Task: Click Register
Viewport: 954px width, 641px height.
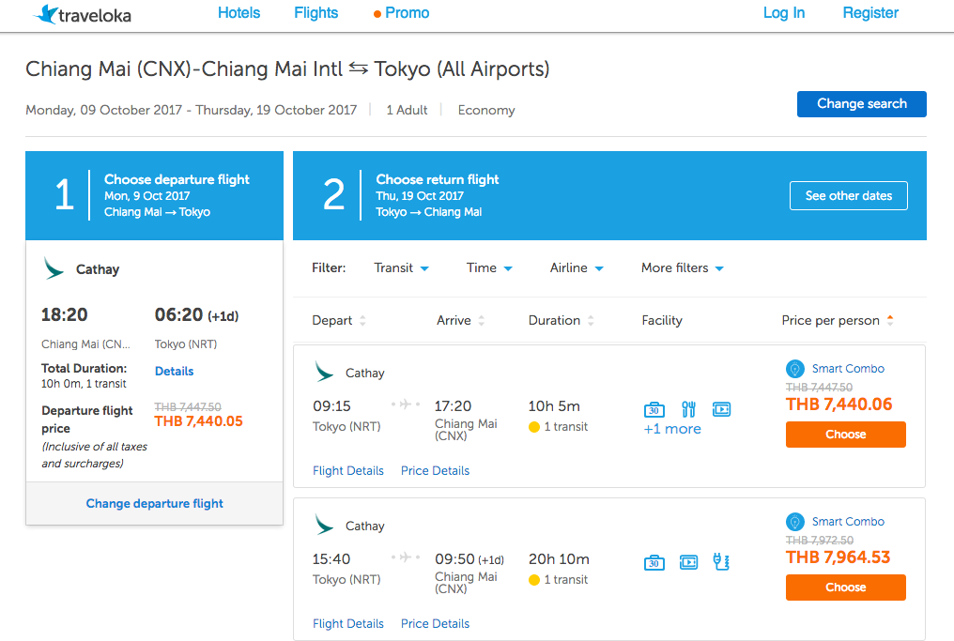Action: tap(870, 13)
